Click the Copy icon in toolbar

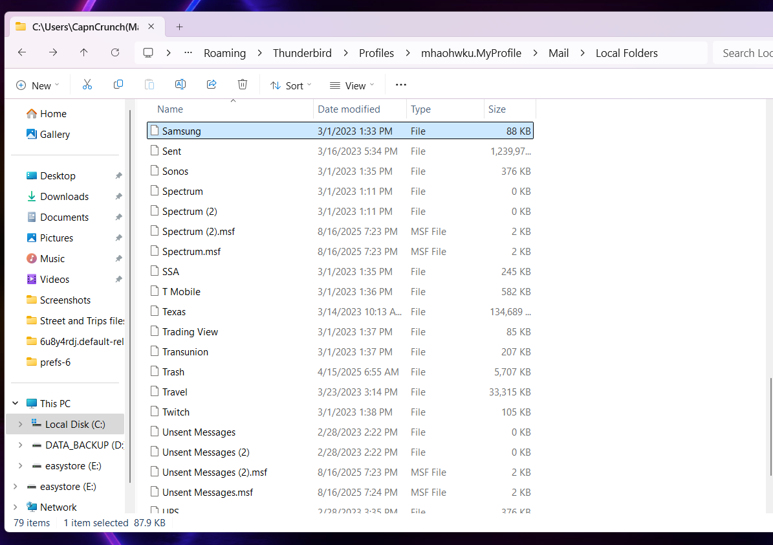click(x=118, y=85)
